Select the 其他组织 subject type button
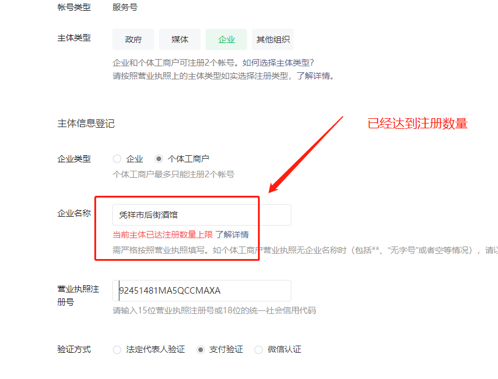 pos(273,39)
